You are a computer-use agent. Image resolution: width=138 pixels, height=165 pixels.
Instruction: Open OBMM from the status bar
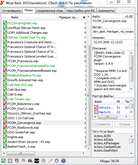tap(23, 161)
